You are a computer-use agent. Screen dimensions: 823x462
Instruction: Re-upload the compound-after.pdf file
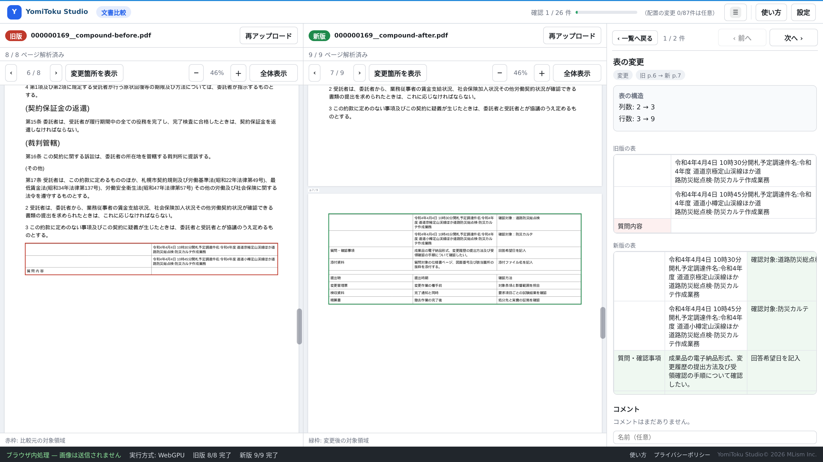(572, 36)
